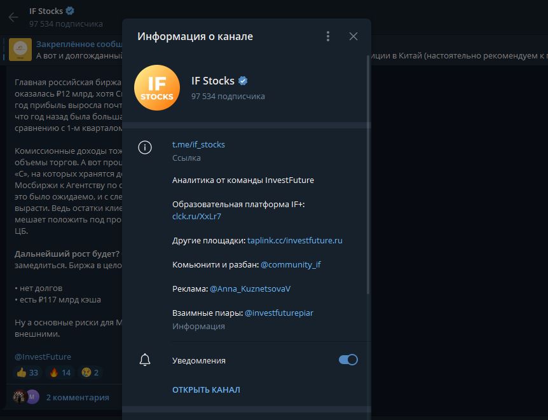
Task: Open the 2 комментария thread
Action: click(76, 397)
